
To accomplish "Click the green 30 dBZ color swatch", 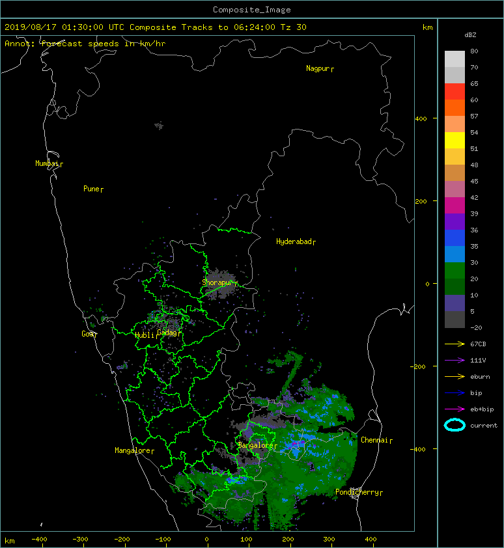I will click(455, 270).
